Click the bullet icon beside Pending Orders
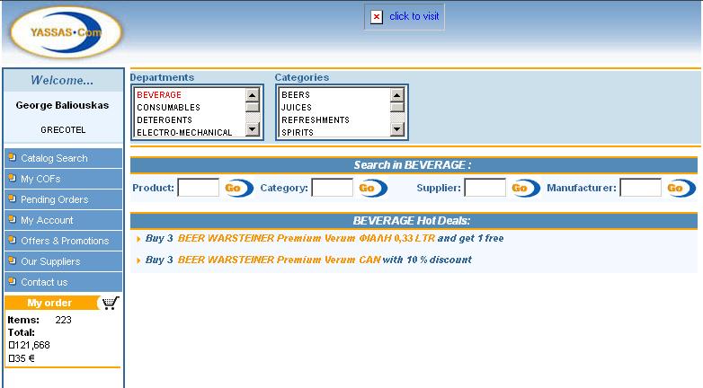Viewport: 703px width, 388px height. click(13, 198)
